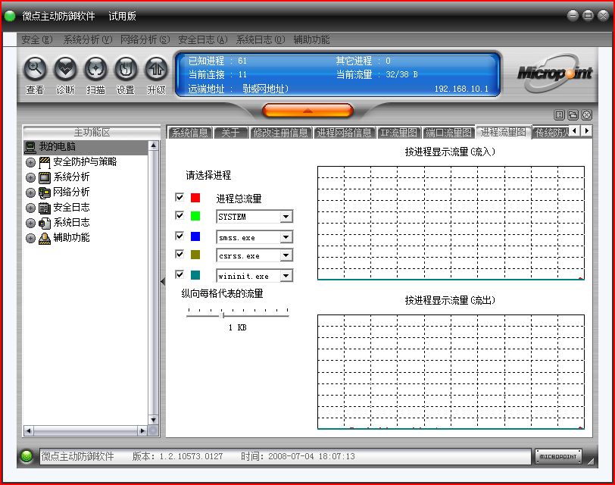Screen dimensions: 615x485
Task: Open the smss.exe process dropdown
Action: (x=286, y=237)
